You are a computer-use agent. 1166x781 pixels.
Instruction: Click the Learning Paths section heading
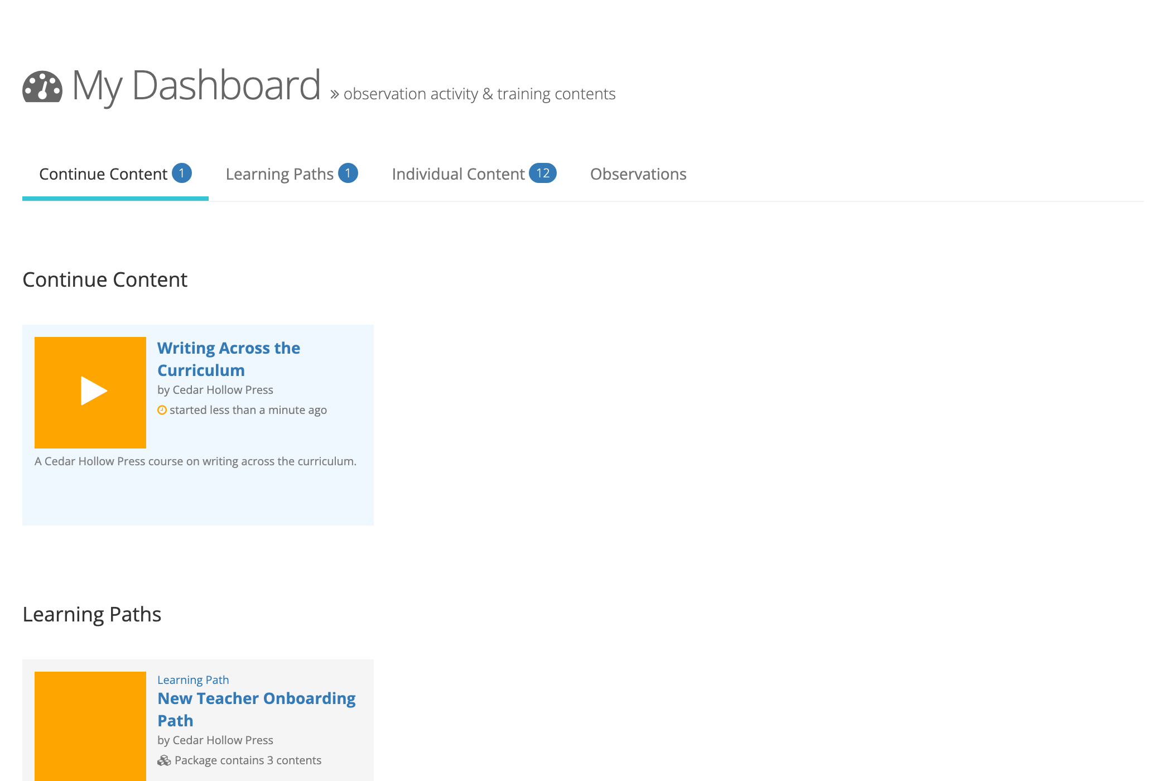92,614
